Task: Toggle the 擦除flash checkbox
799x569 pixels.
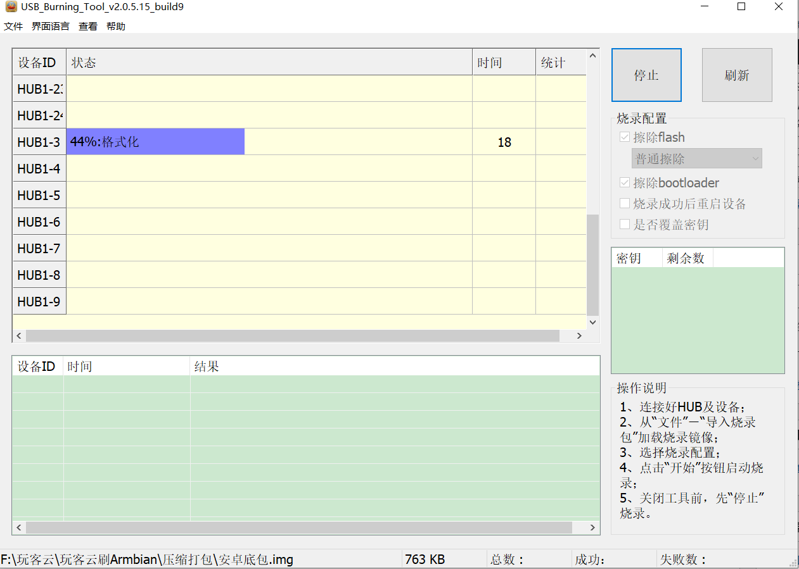Action: pyautogui.click(x=625, y=137)
